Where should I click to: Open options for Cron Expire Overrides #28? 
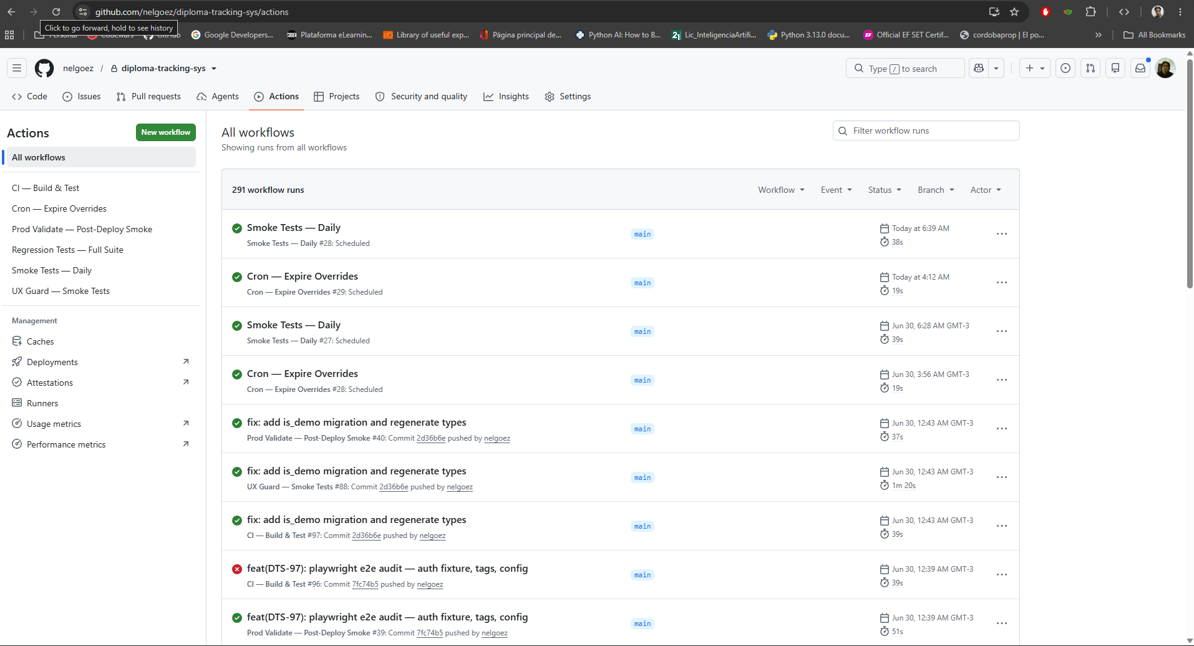coord(1002,379)
